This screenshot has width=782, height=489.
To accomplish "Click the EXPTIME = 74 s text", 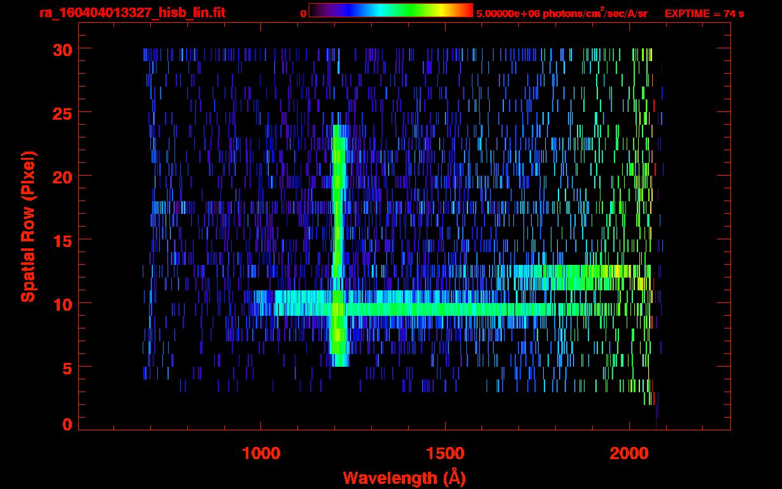I will 704,13.
